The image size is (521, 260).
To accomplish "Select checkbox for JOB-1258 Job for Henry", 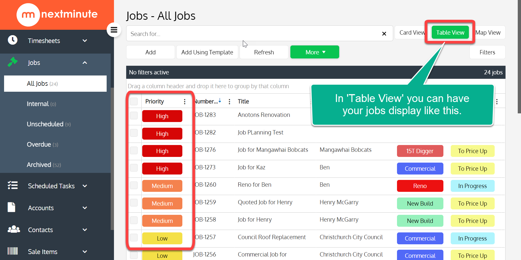I will (x=134, y=220).
